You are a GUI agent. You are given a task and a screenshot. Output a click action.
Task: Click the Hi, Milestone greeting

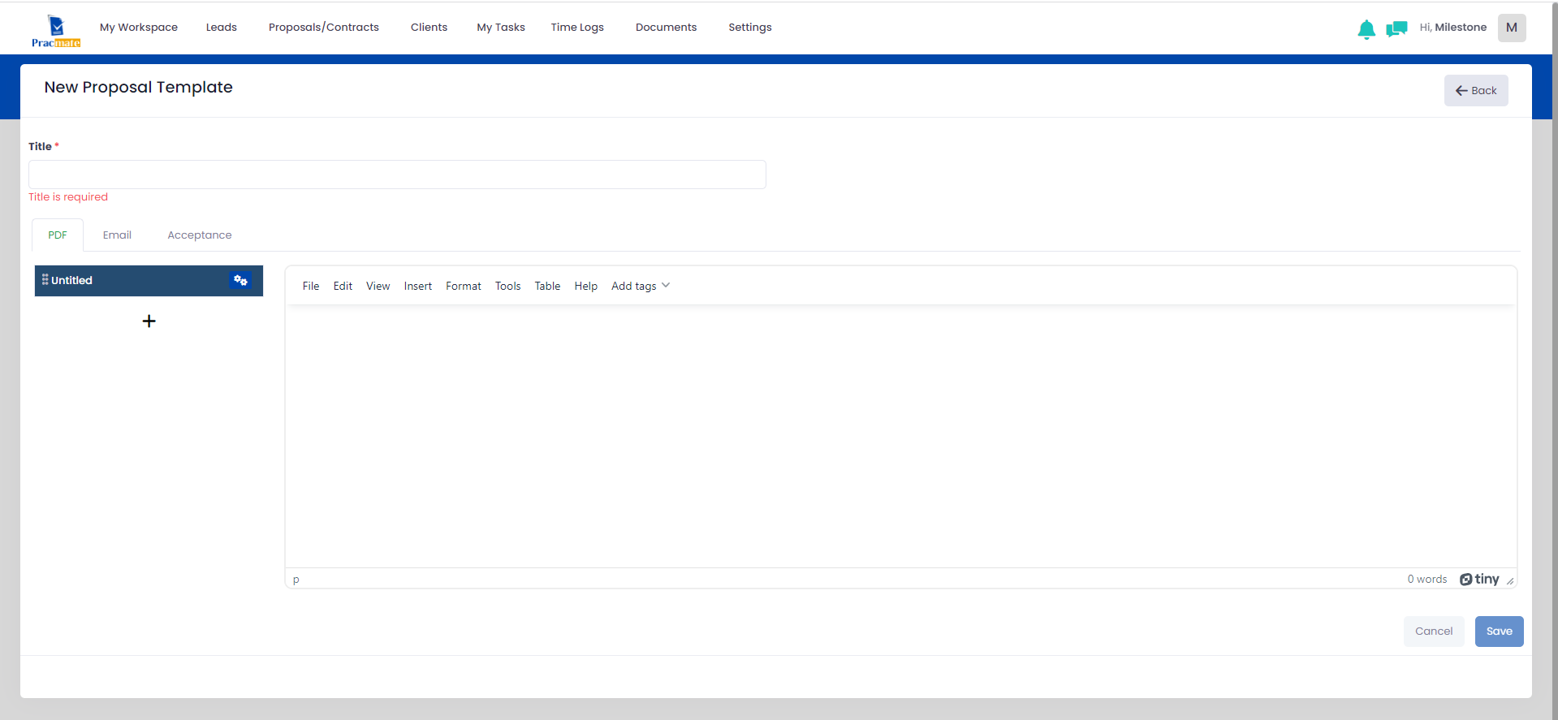point(1452,27)
